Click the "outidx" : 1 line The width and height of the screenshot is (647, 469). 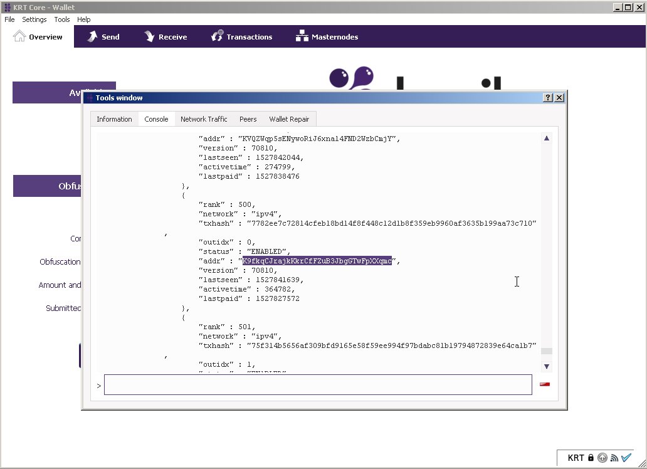(x=227, y=364)
